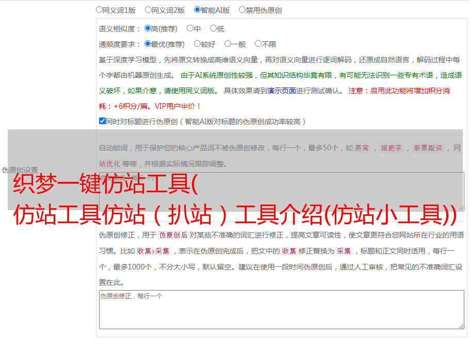Image resolution: width=470 pixels, height=339 pixels.
Task: Select 禁用伪原创 radio option
Action: pyautogui.click(x=242, y=10)
